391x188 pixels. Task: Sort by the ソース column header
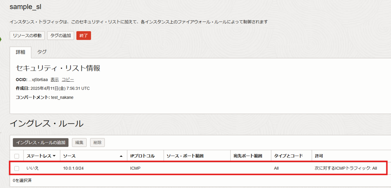93,156
